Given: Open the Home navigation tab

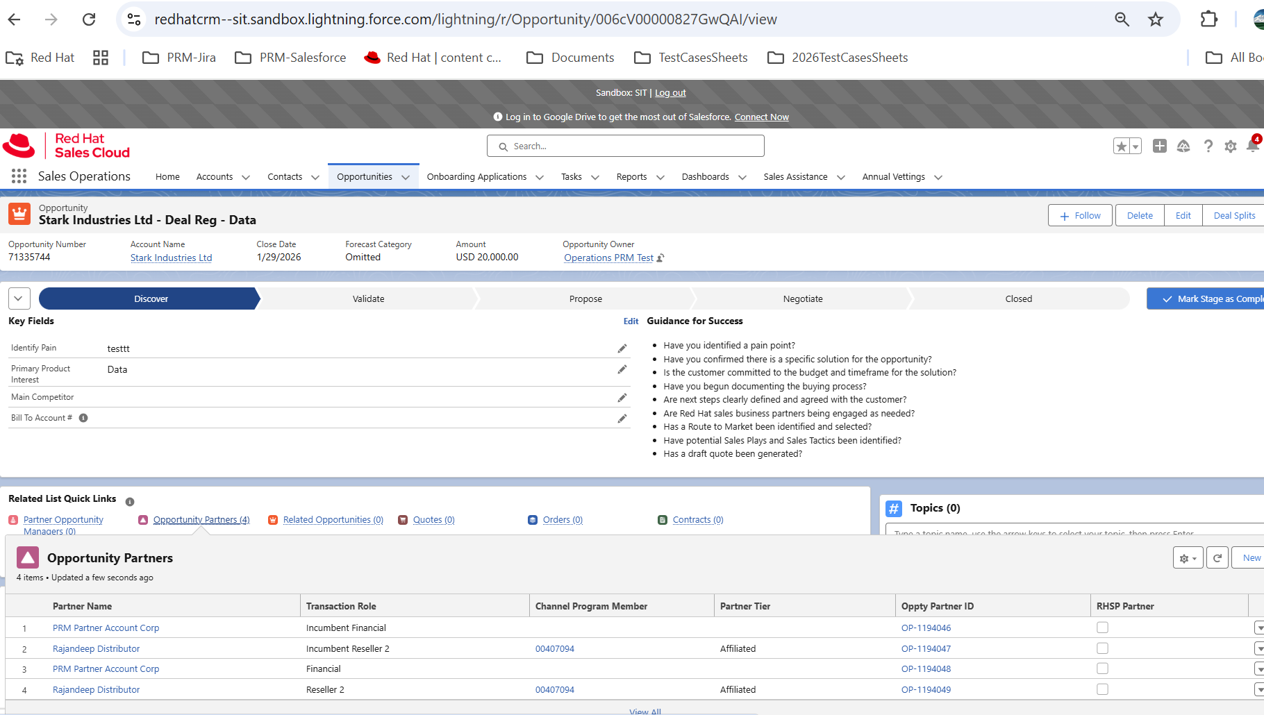Looking at the screenshot, I should (167, 177).
